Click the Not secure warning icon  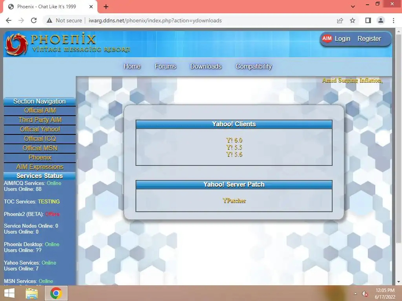click(x=49, y=20)
